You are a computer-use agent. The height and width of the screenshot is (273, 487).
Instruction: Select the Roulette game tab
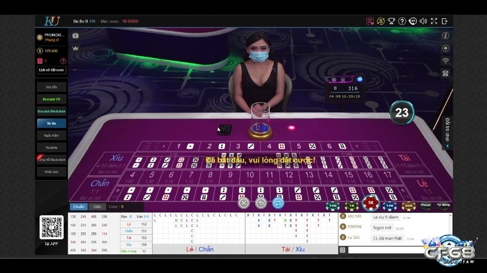tap(52, 147)
